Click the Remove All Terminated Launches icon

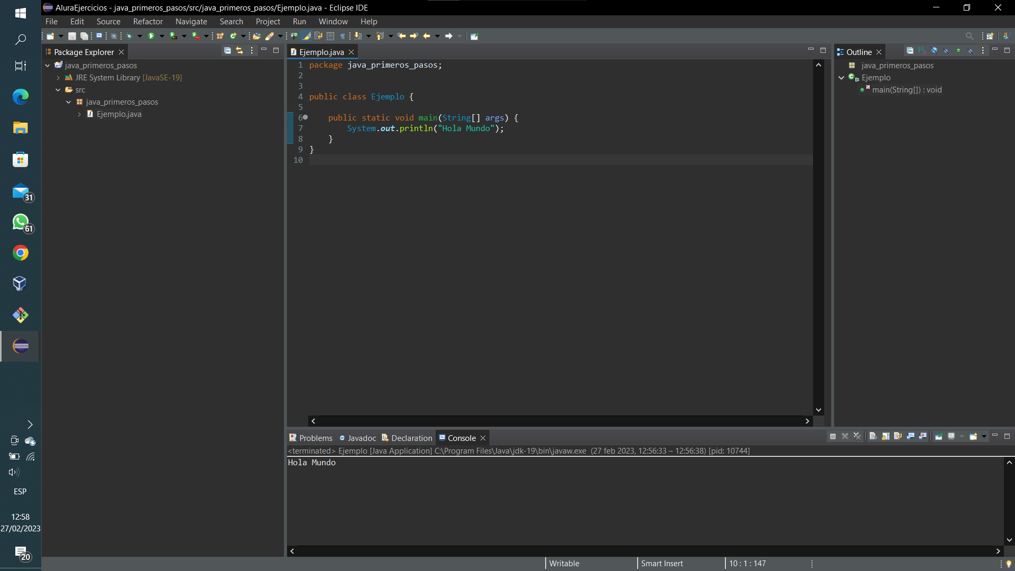pyautogui.click(x=857, y=436)
